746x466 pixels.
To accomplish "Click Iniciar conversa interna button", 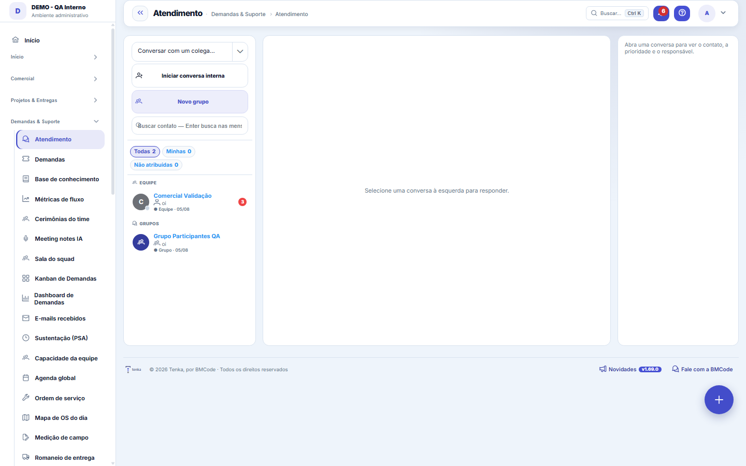I will [x=190, y=76].
